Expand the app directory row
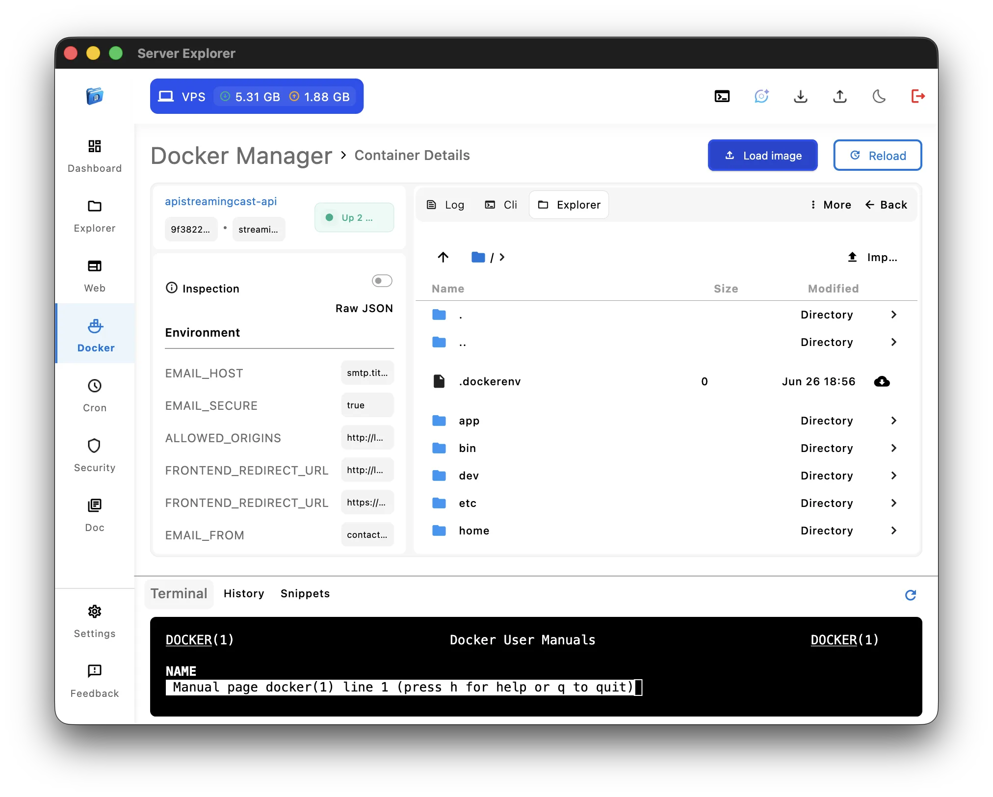 (893, 421)
